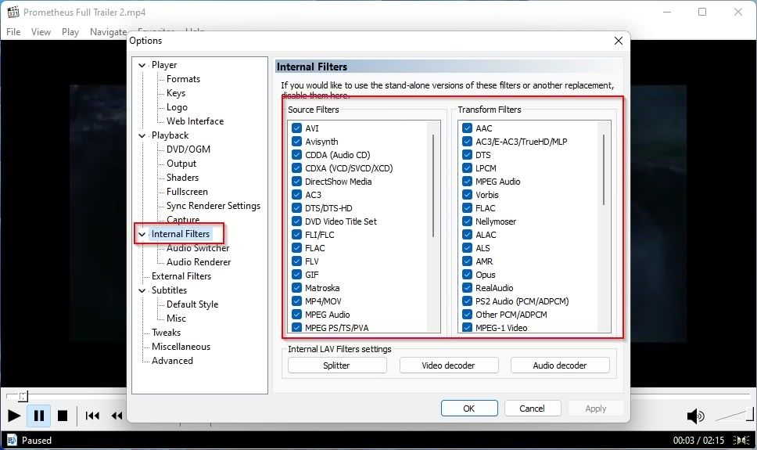The height and width of the screenshot is (450, 757).
Task: Select Logo in options tree
Action: [x=177, y=106]
